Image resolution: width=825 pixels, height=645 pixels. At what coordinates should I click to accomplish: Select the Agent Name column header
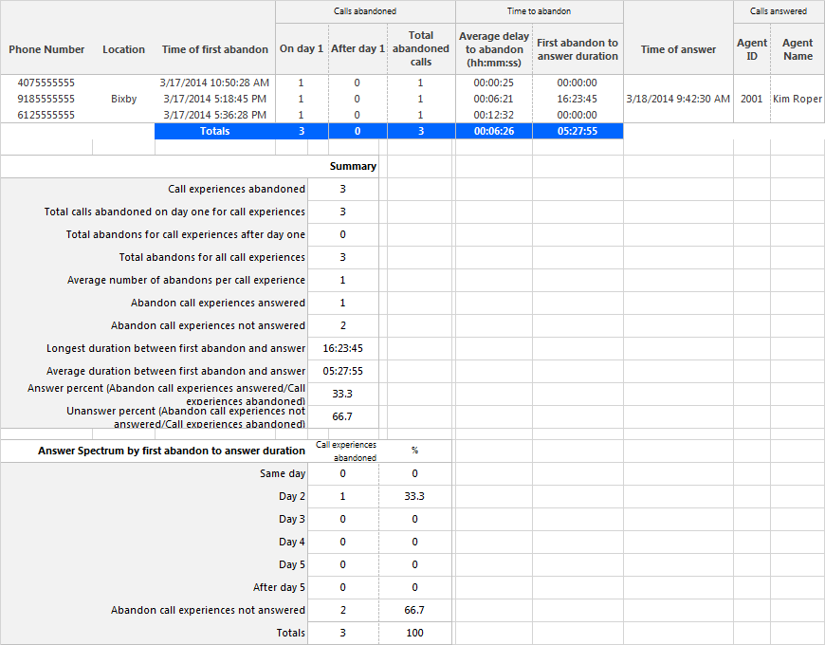coord(797,49)
